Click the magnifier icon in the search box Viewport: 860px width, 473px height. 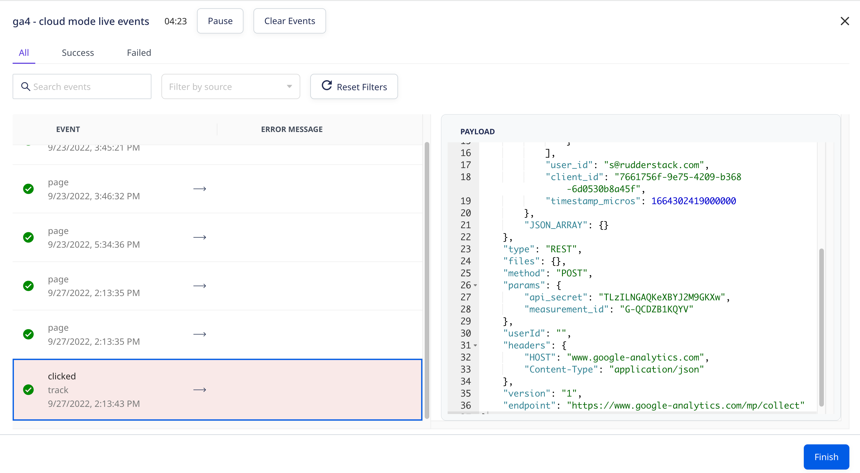point(25,87)
